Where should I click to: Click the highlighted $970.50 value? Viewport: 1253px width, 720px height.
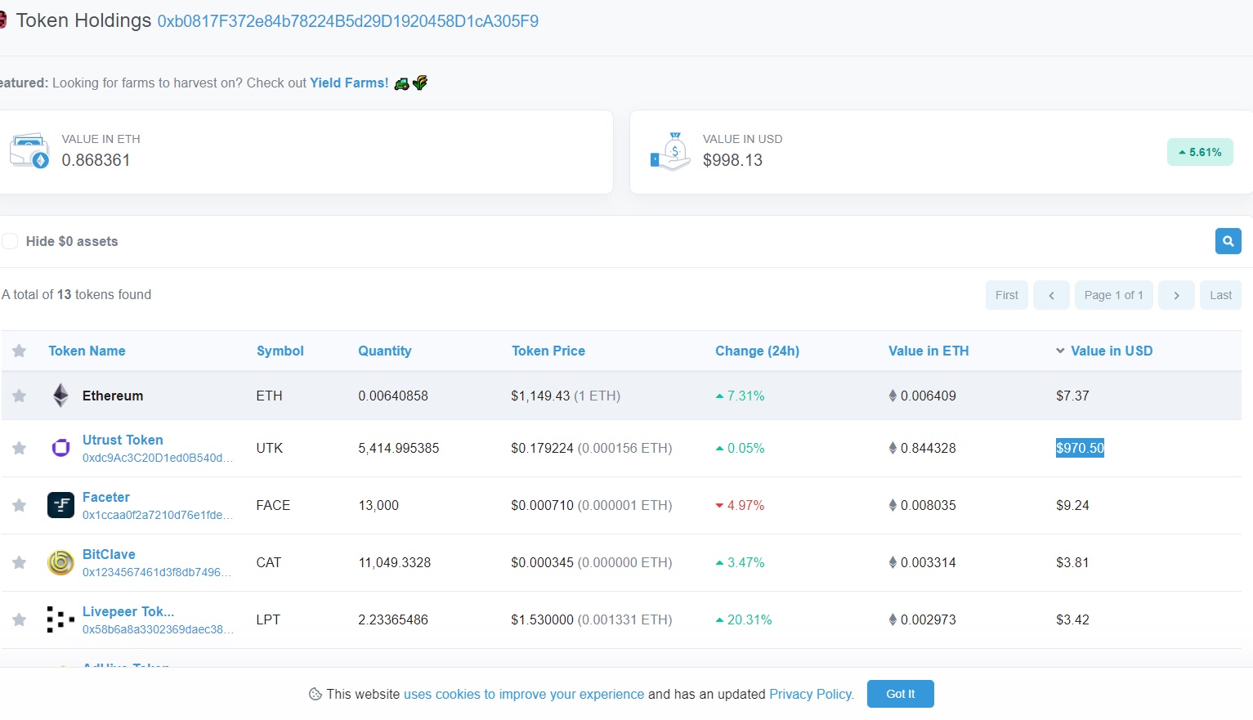[1080, 448]
